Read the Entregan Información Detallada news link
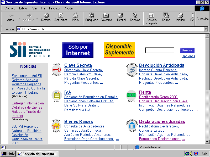Screen dimensions: 210x157 pos(28,110)
